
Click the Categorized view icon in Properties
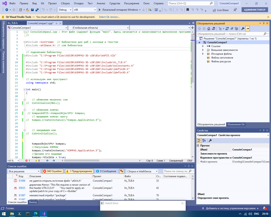(199, 141)
